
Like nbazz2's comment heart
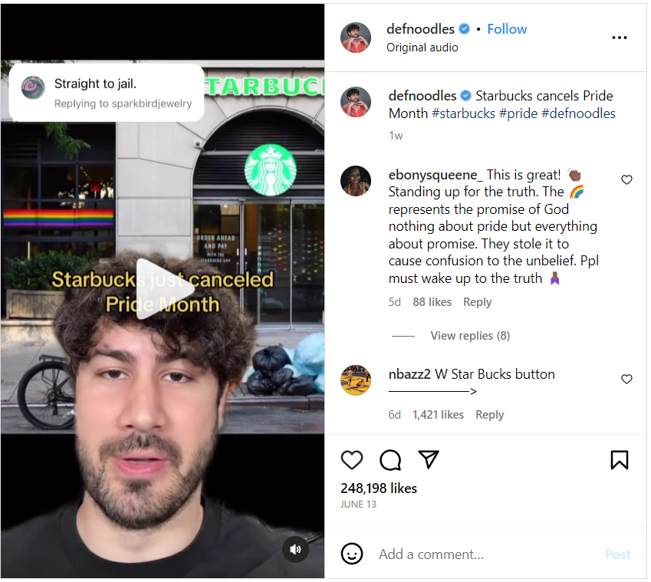626,379
